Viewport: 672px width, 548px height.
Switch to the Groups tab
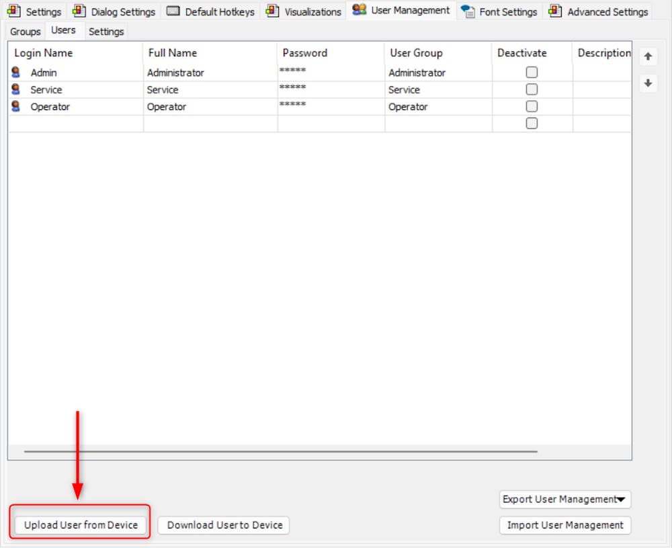pyautogui.click(x=24, y=31)
